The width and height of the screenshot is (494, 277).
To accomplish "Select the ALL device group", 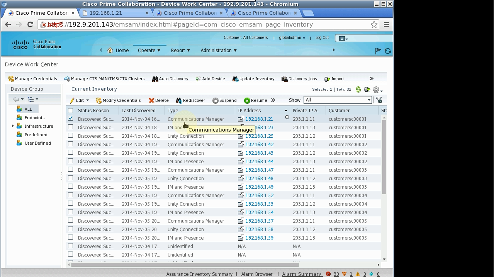I will point(28,109).
